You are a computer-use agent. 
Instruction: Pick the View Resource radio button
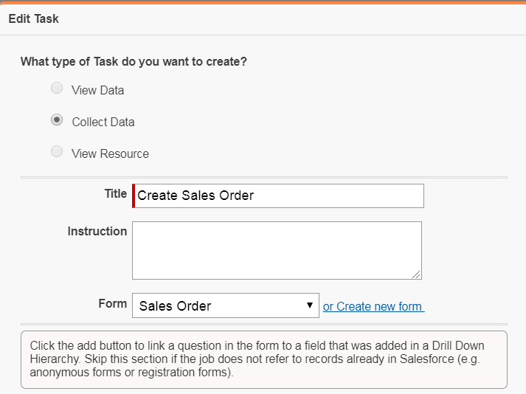click(57, 152)
